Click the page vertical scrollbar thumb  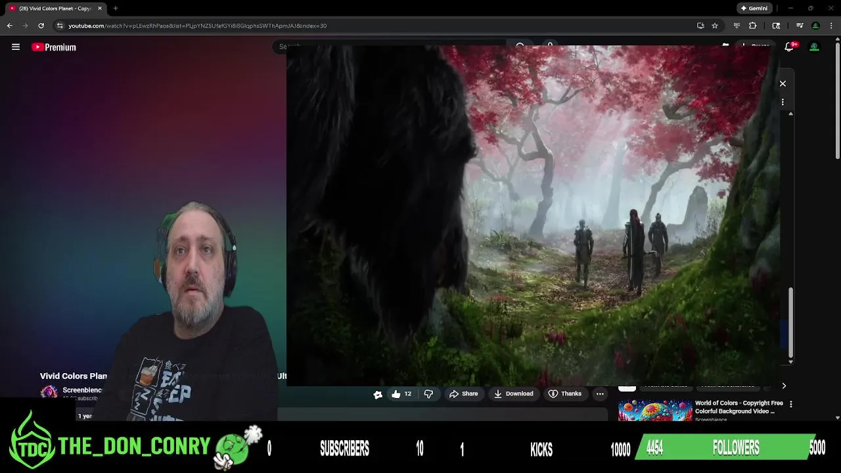[837, 99]
